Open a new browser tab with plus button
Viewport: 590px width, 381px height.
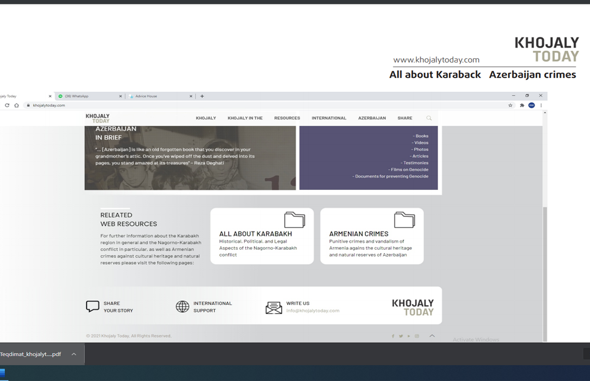tap(202, 96)
